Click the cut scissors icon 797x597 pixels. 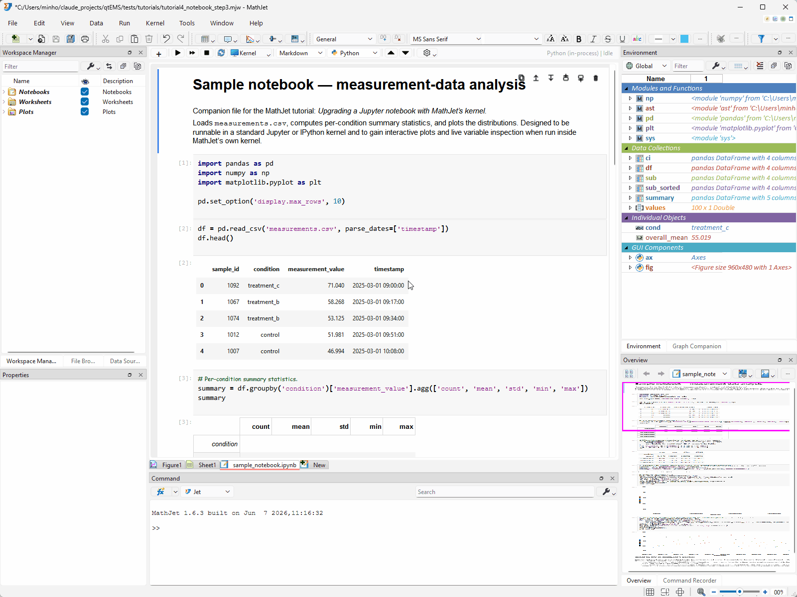(106, 39)
